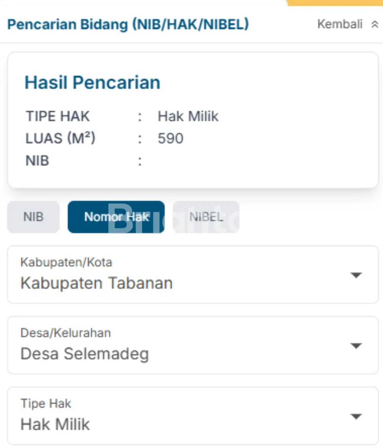
Task: Click the Hasil Pencarian heading
Action: (92, 83)
